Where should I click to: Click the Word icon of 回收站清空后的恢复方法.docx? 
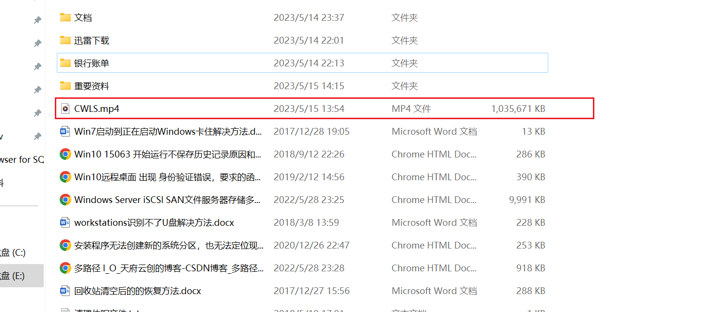[x=65, y=291]
